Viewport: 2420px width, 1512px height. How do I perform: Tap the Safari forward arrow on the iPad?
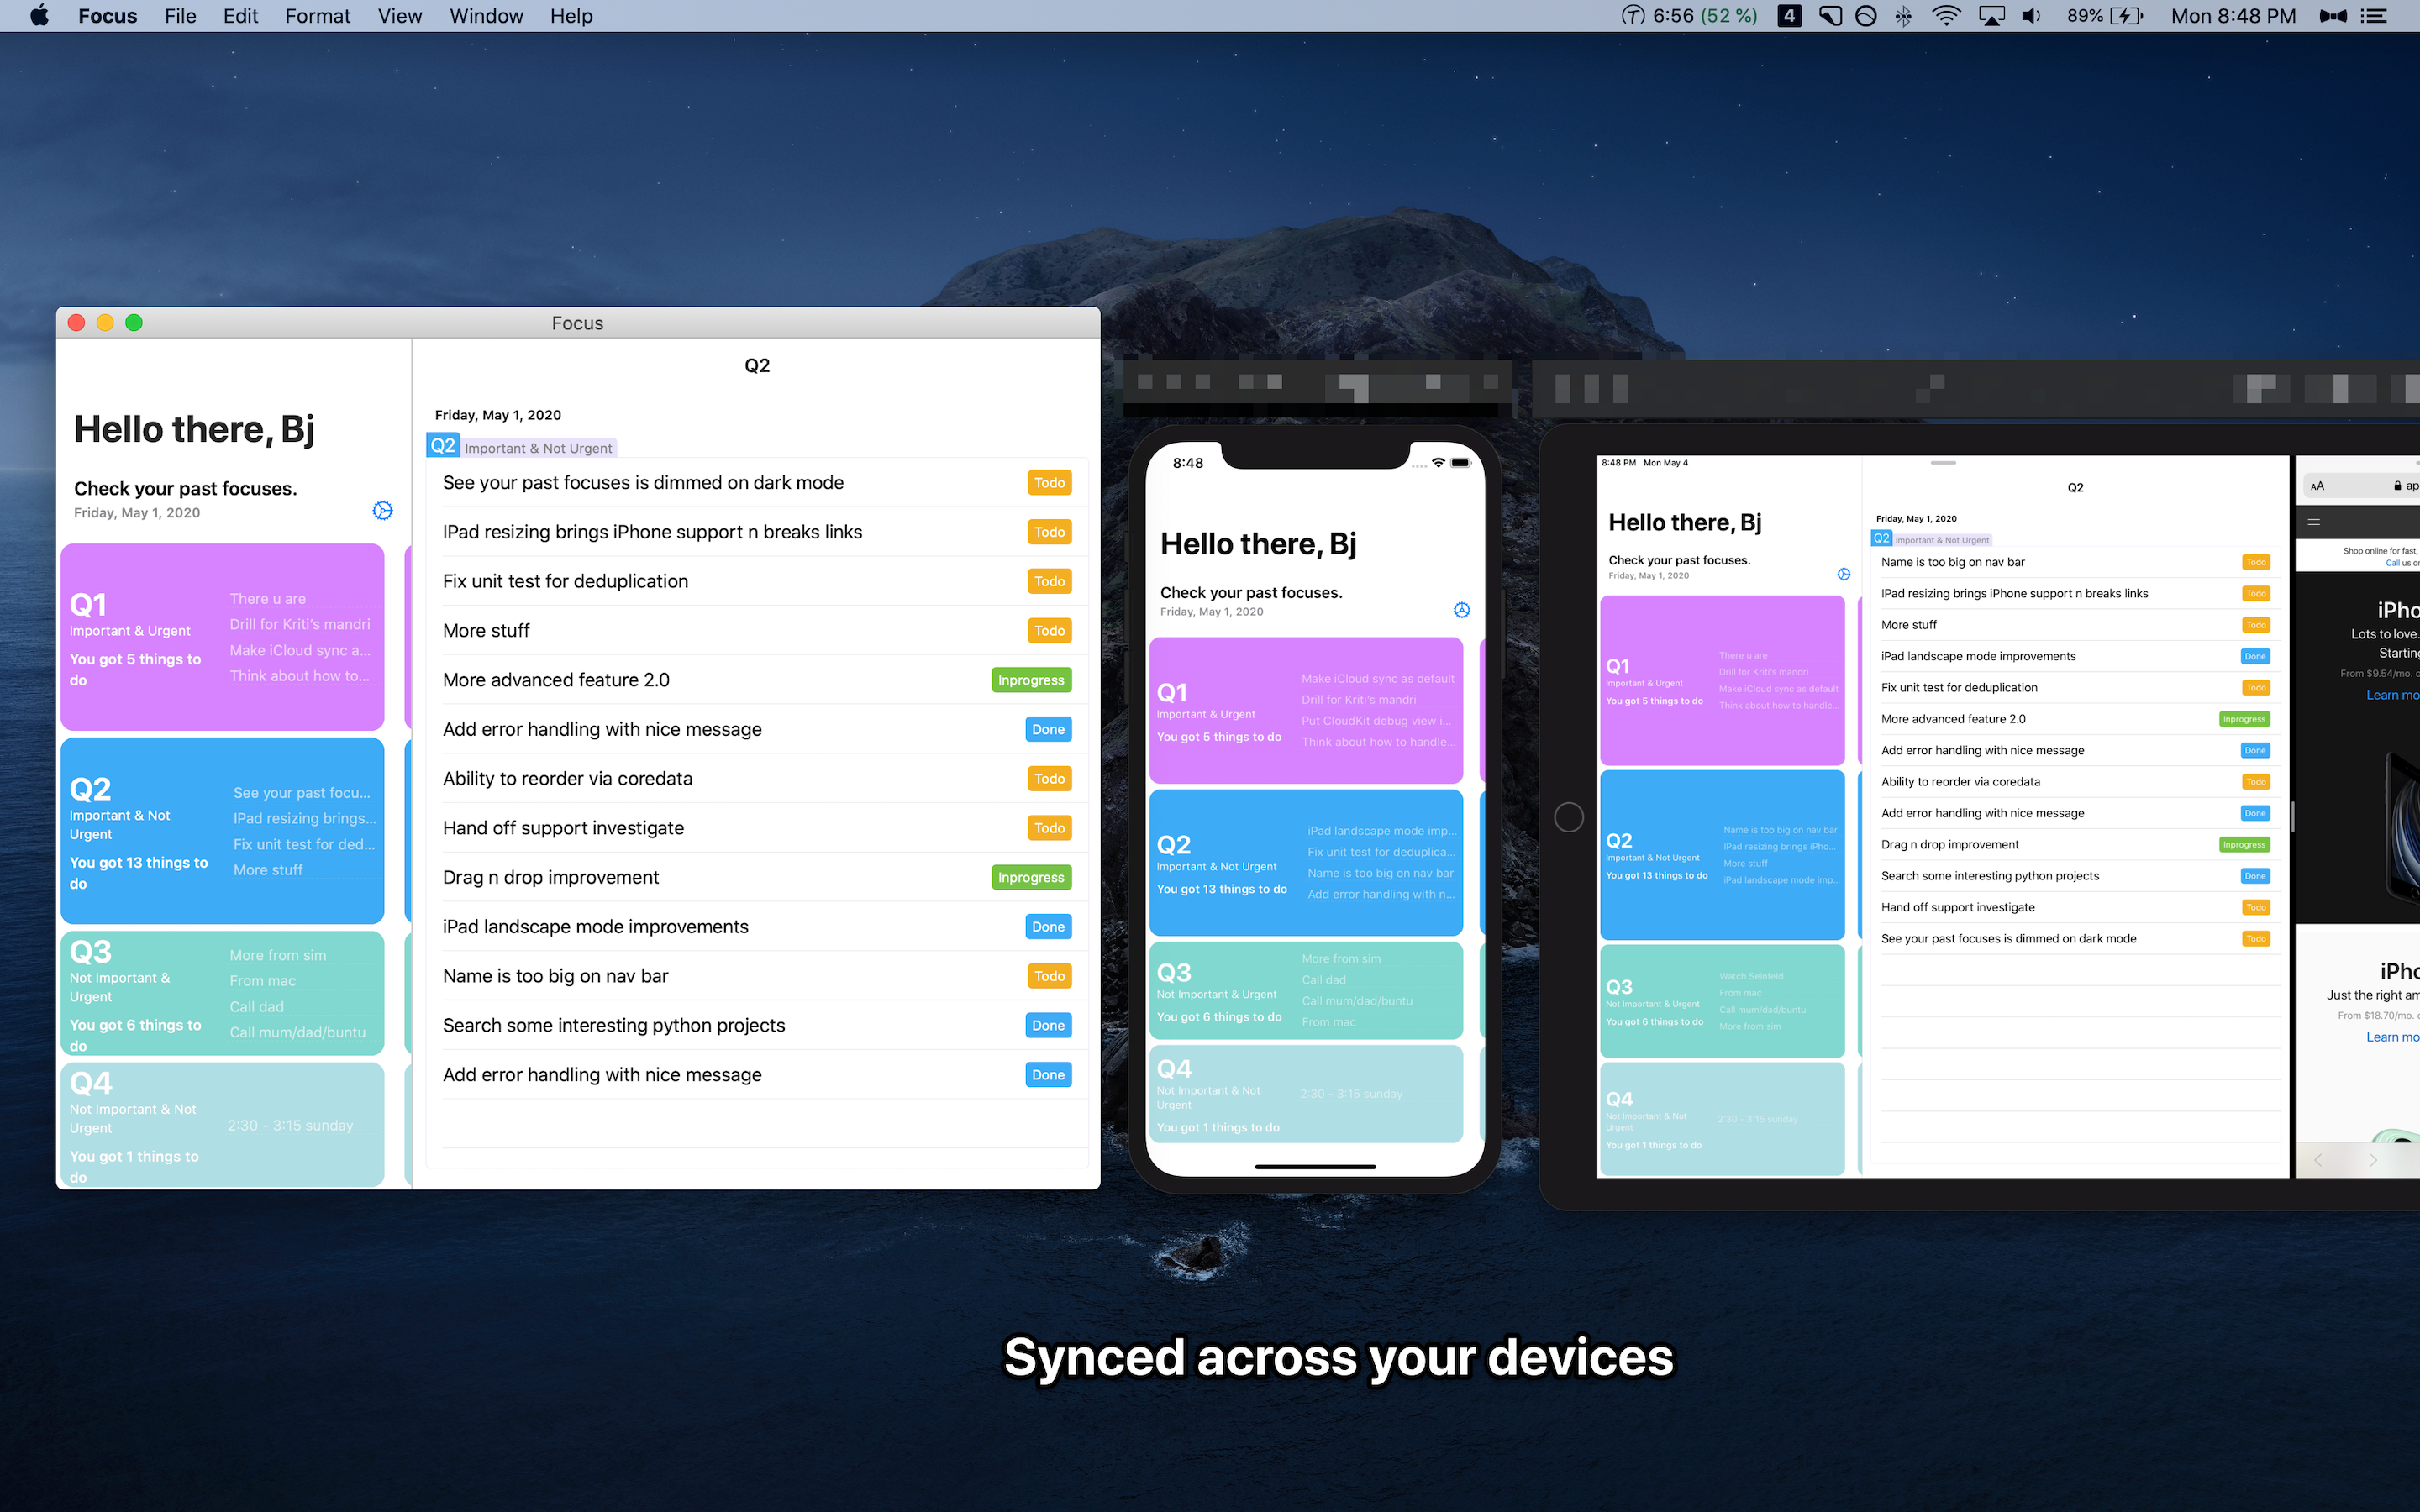[2373, 1160]
